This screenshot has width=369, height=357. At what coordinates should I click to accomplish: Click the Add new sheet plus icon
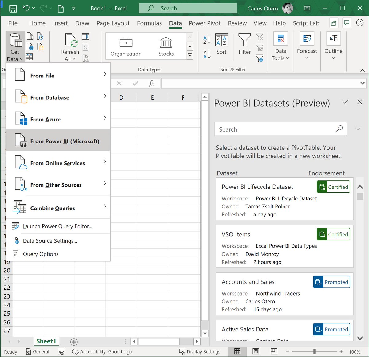(x=74, y=342)
